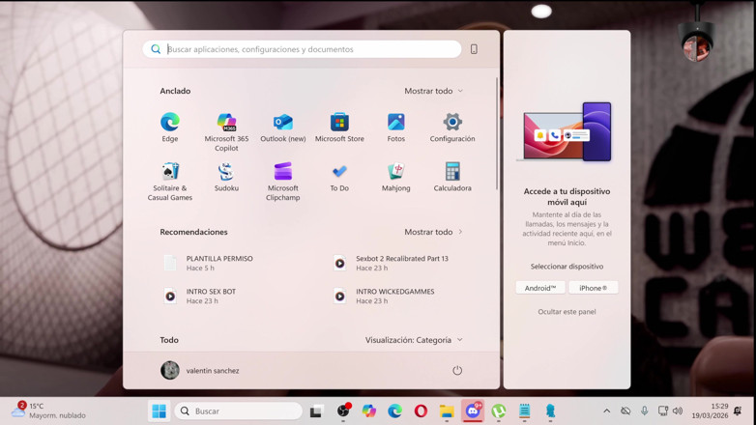This screenshot has width=756, height=425.
Task: Expand Mostrar todo for Anclado section
Action: point(433,91)
